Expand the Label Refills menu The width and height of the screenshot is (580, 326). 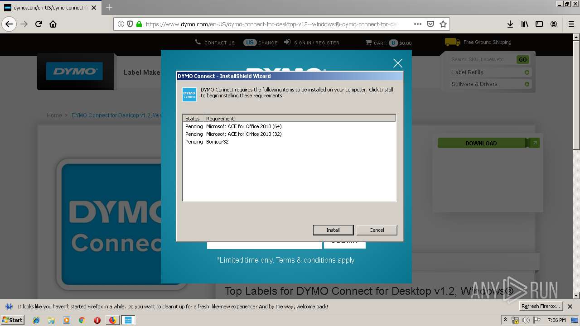tap(490, 72)
